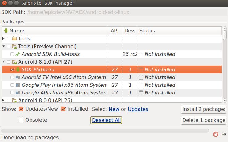This screenshot has height=142, width=228.
Task: Click the Updates link
Action: 138,109
